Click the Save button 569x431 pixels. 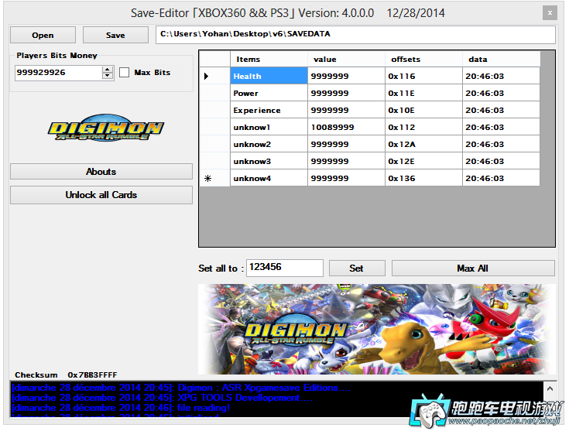click(115, 35)
